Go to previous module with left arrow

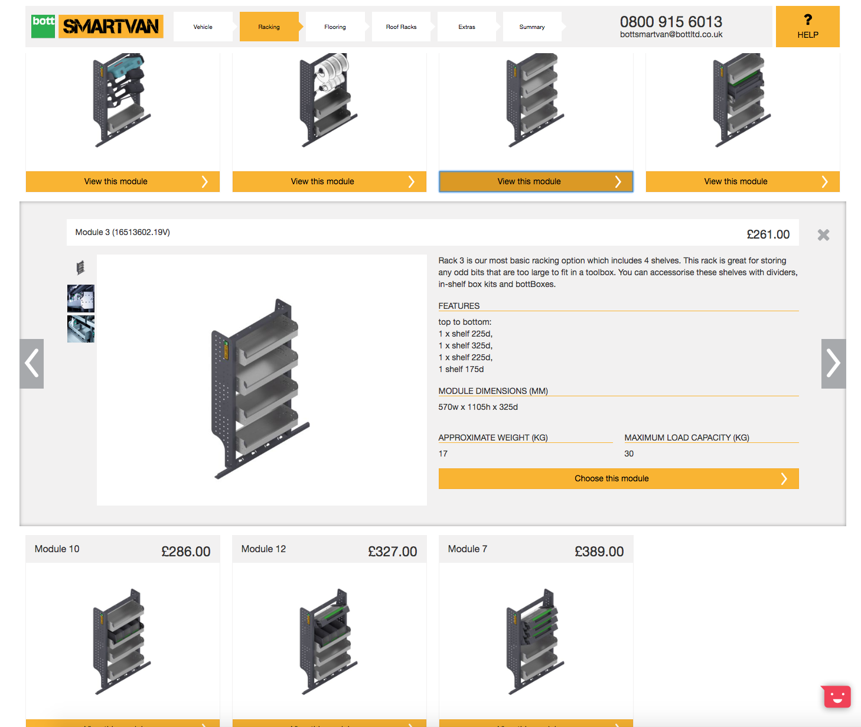32,363
